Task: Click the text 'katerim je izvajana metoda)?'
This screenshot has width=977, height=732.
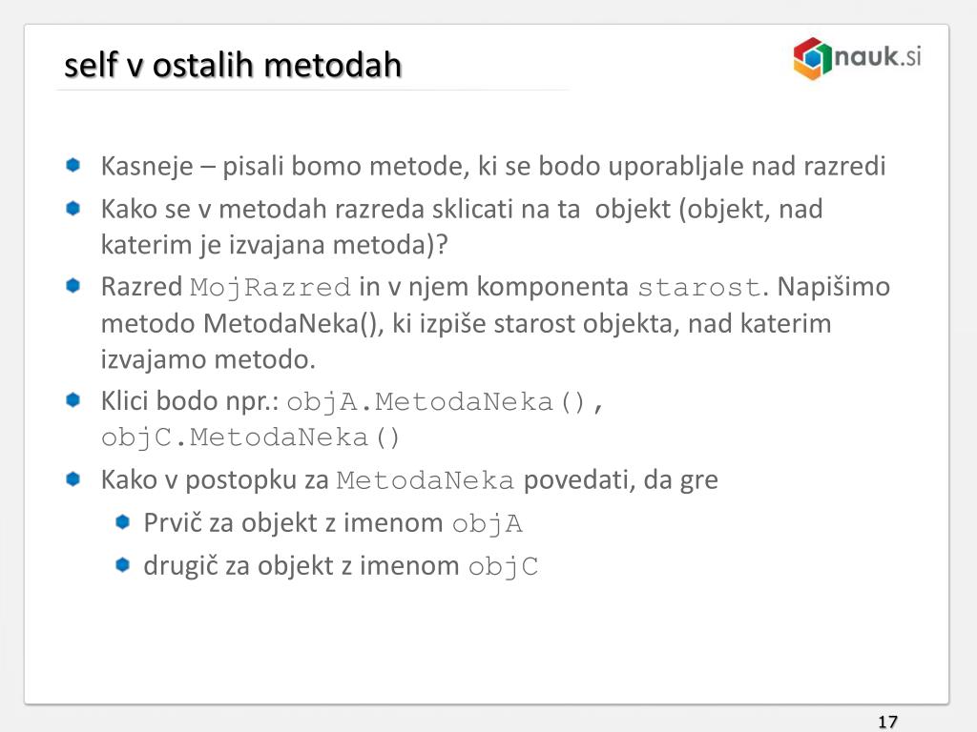Action: click(x=274, y=245)
